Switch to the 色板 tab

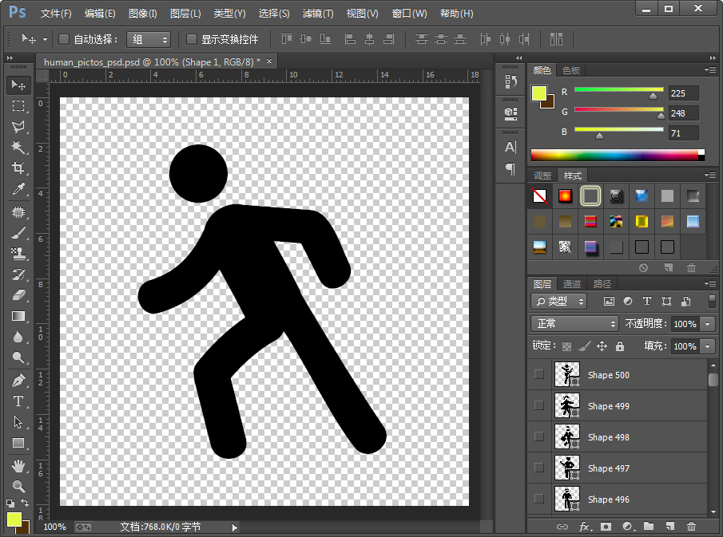click(571, 70)
